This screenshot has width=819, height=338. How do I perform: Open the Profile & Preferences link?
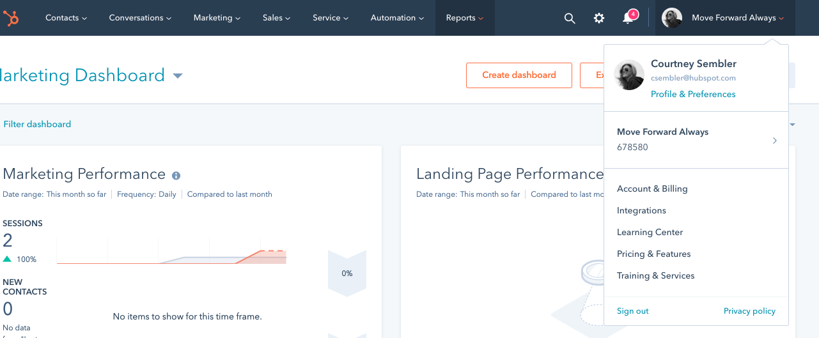693,94
